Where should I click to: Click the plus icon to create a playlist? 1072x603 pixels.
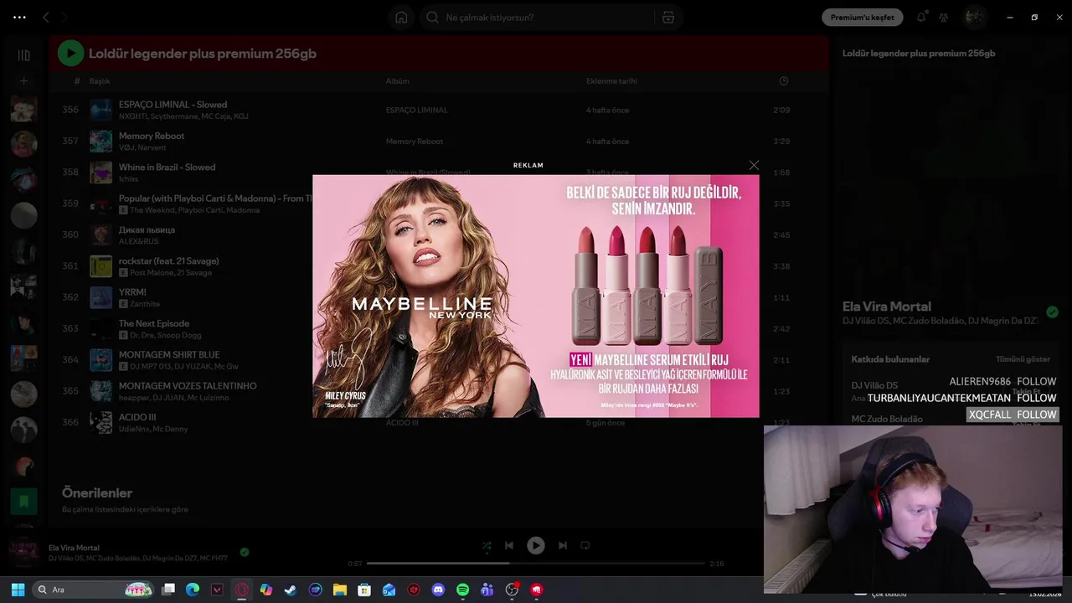tap(23, 81)
